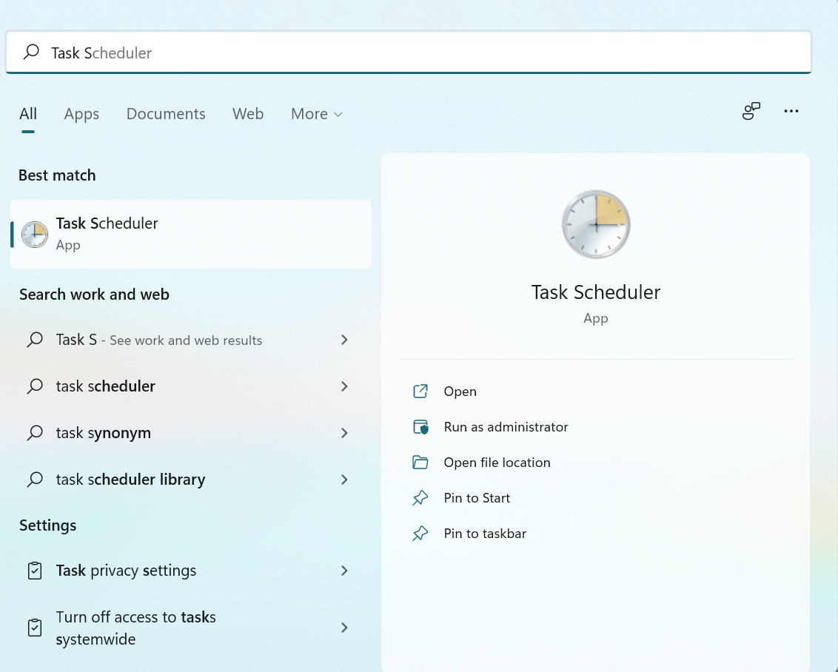
Task: Click the 'Task Scheduler' title in details pane
Action: coord(595,292)
